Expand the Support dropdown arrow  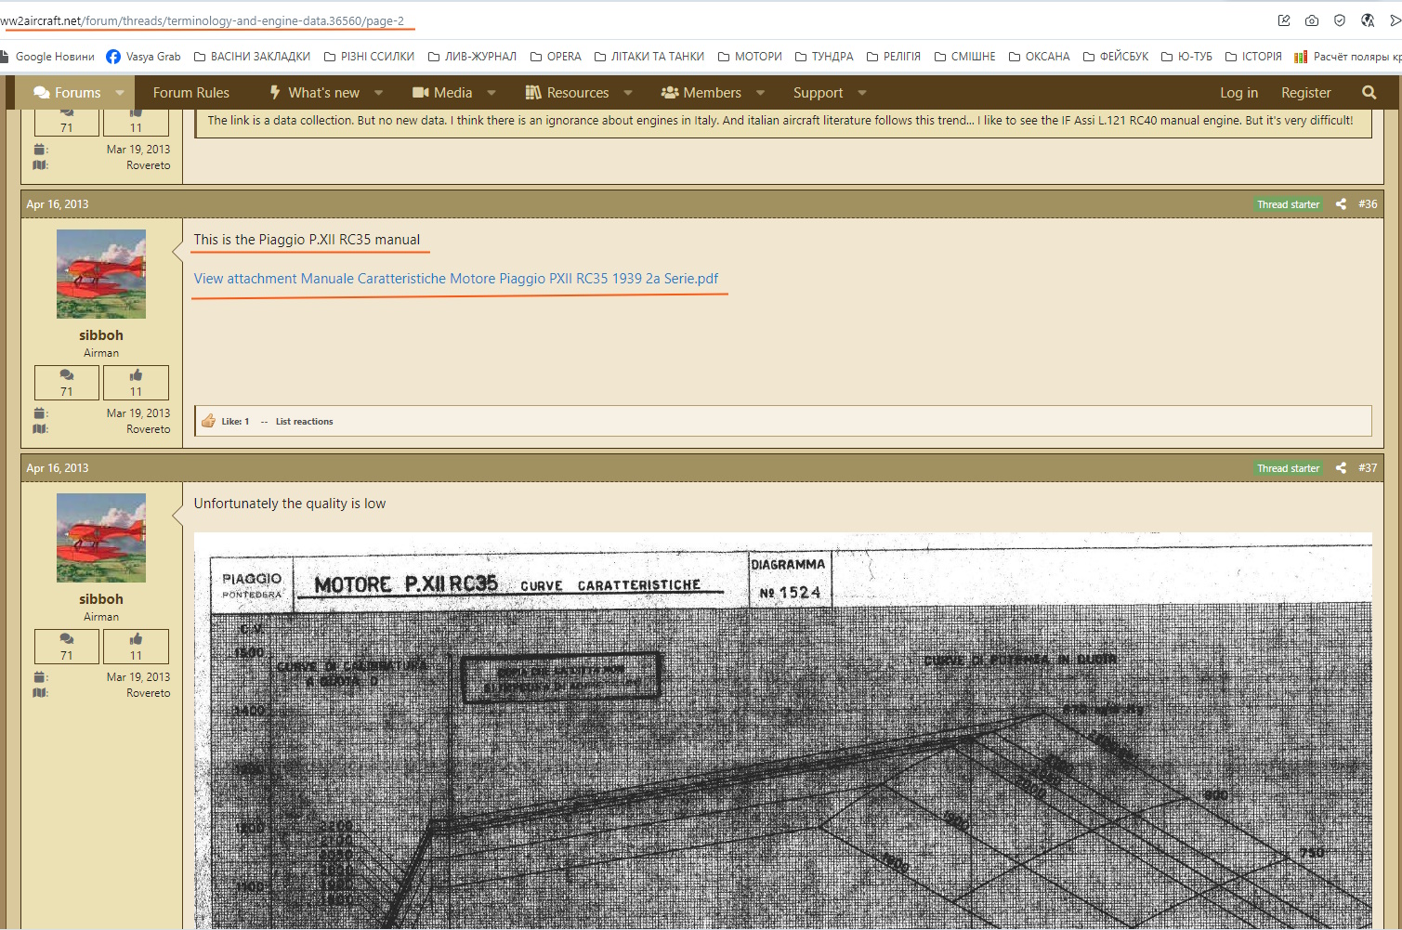(x=862, y=93)
